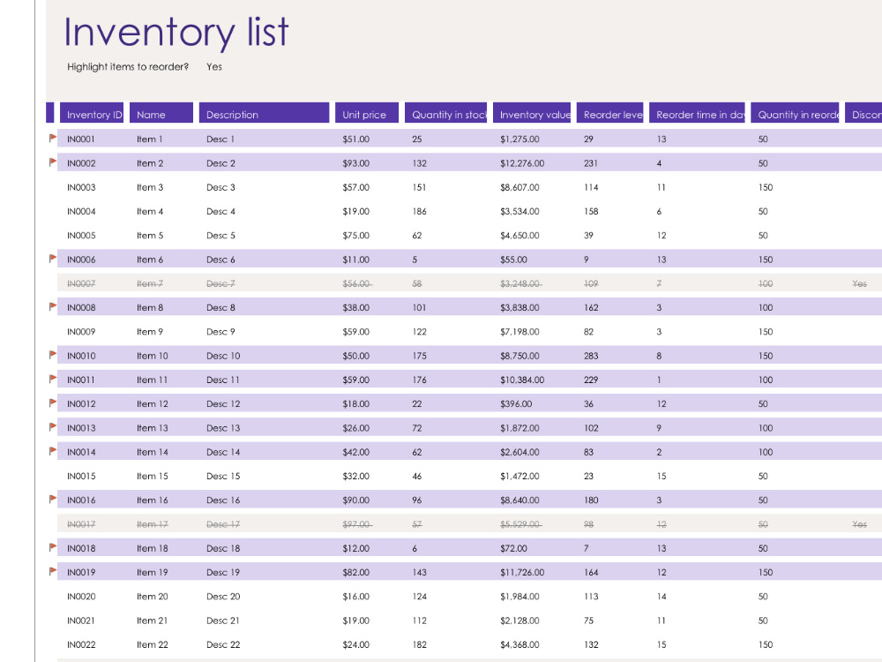Select the struck-through IN0007 cell
Viewport: 882px width, 662px height.
(x=81, y=283)
